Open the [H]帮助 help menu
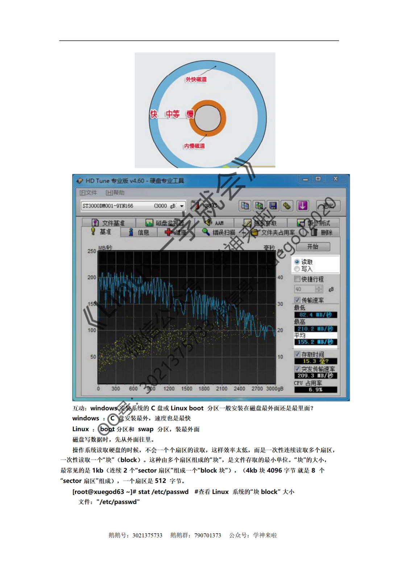The height and width of the screenshot is (563, 398). 115,193
